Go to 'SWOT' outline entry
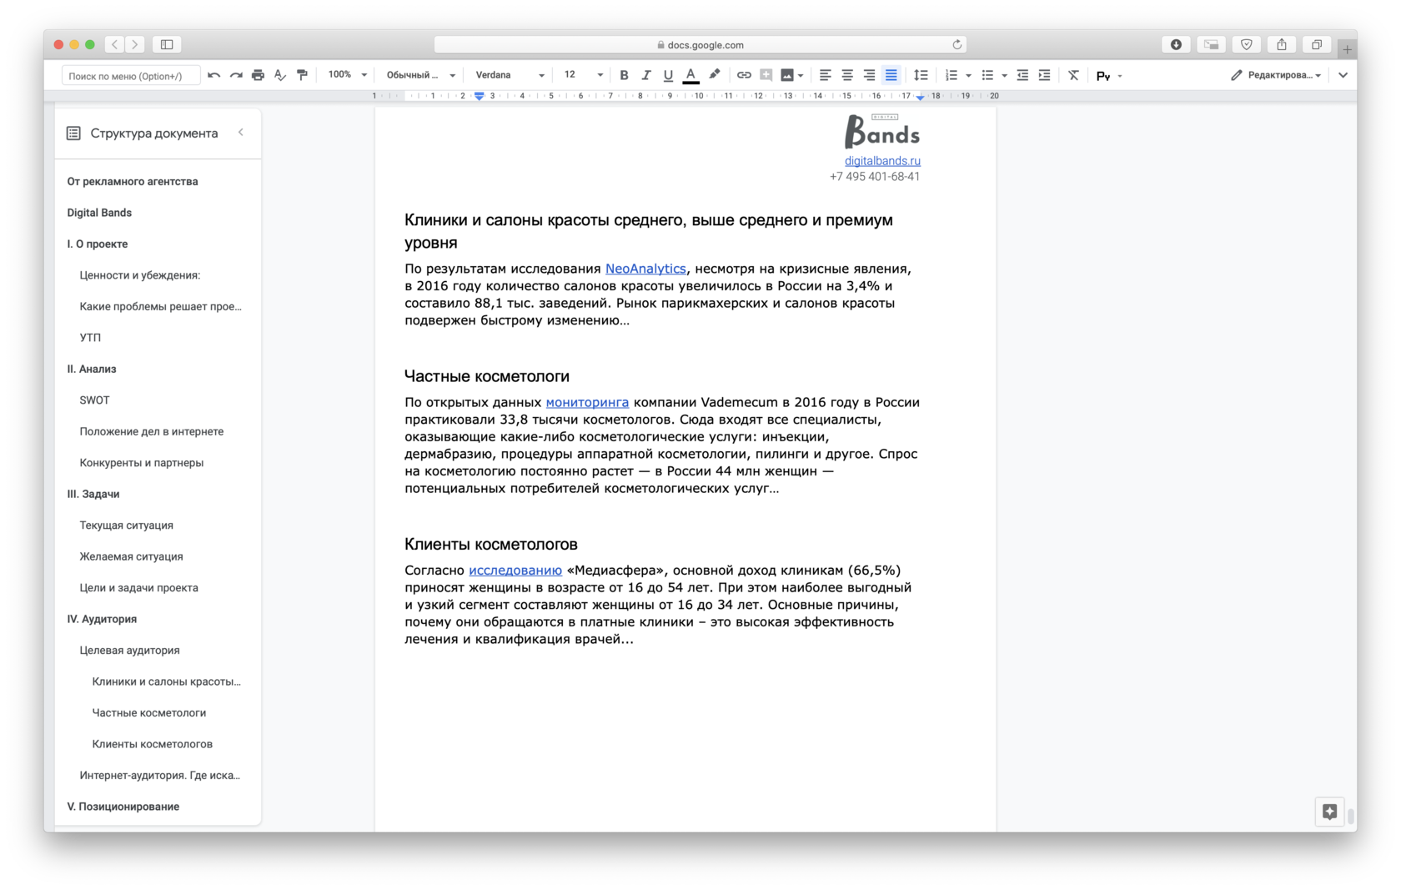 click(94, 400)
